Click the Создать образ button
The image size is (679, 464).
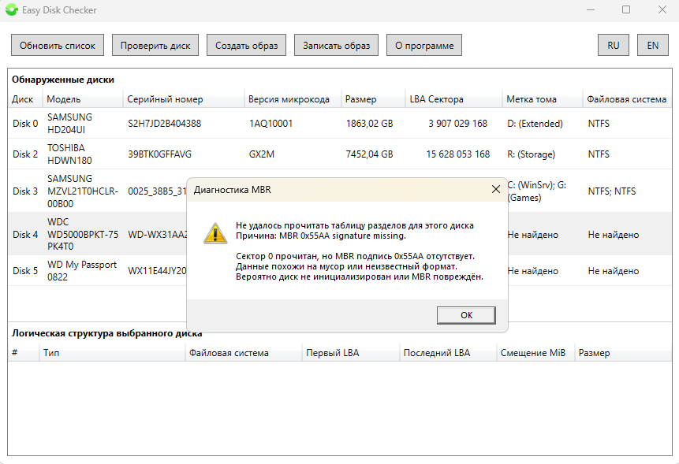247,46
